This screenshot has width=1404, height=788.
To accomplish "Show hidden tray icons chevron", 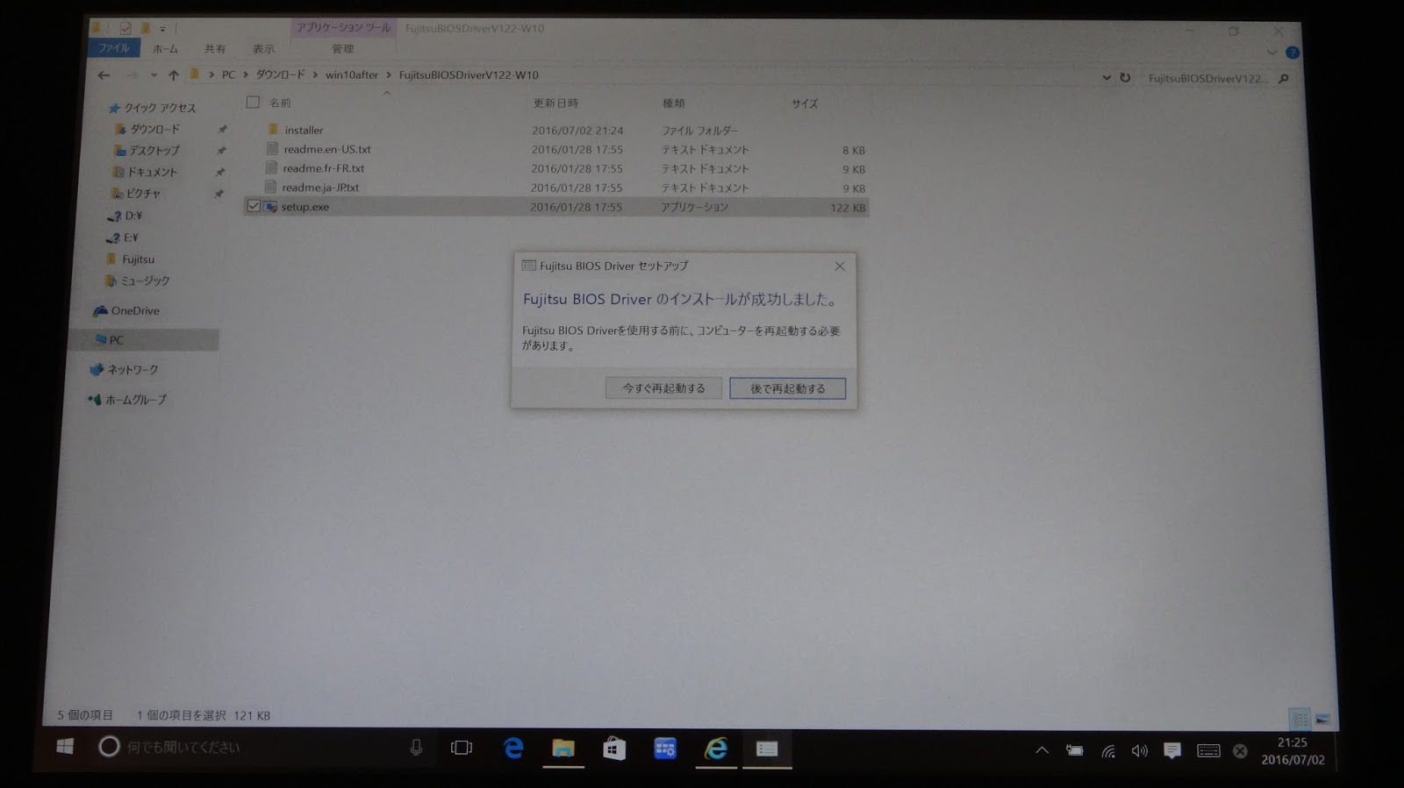I will pos(1042,750).
